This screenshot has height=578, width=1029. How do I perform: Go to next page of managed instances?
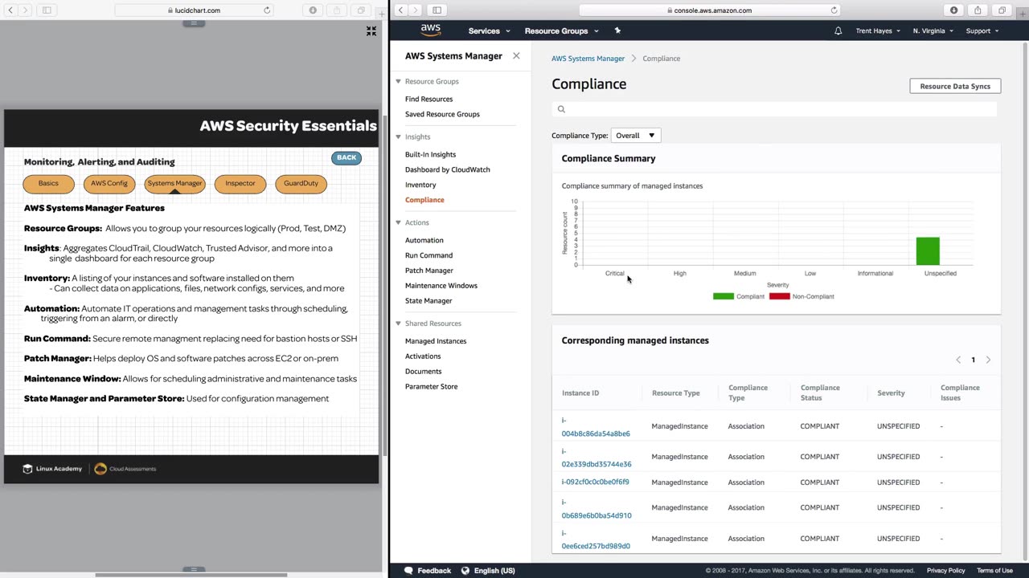[x=988, y=360]
